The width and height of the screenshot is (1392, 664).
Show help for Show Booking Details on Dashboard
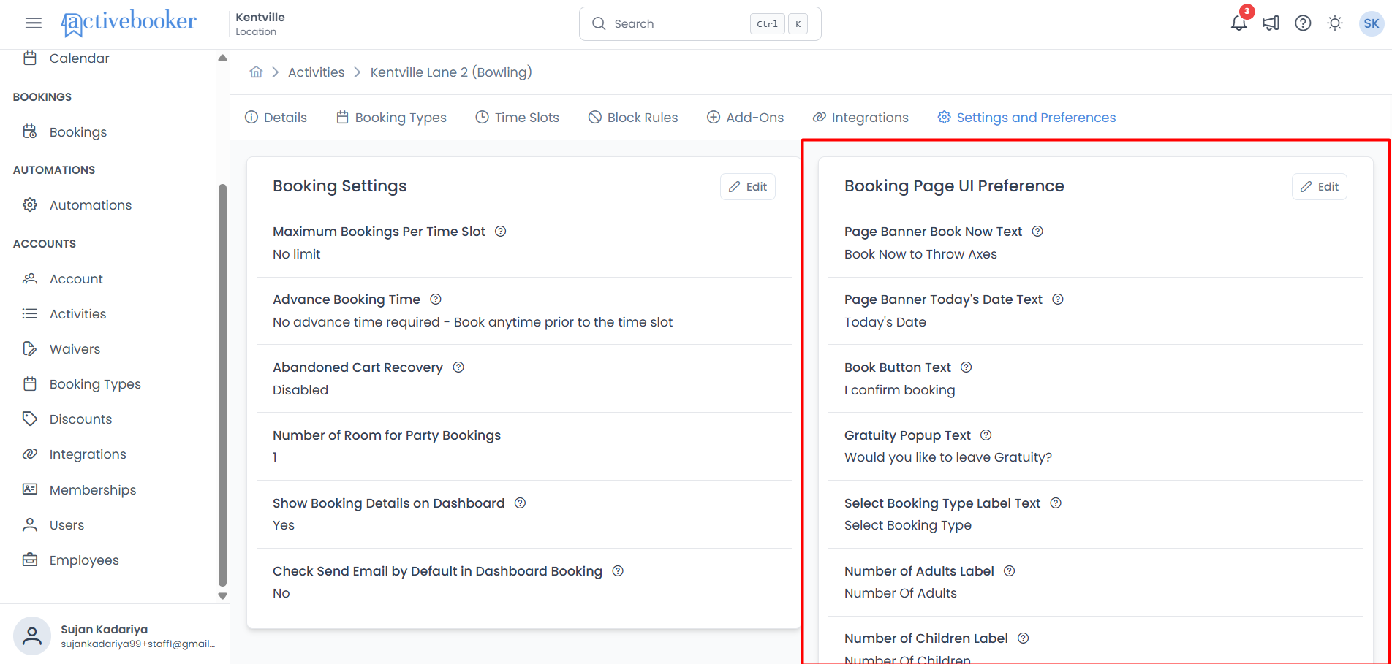click(x=521, y=503)
